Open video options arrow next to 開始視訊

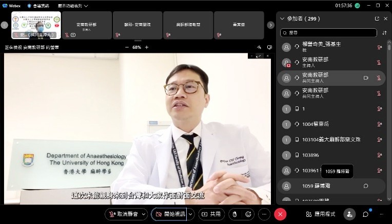[190, 214]
